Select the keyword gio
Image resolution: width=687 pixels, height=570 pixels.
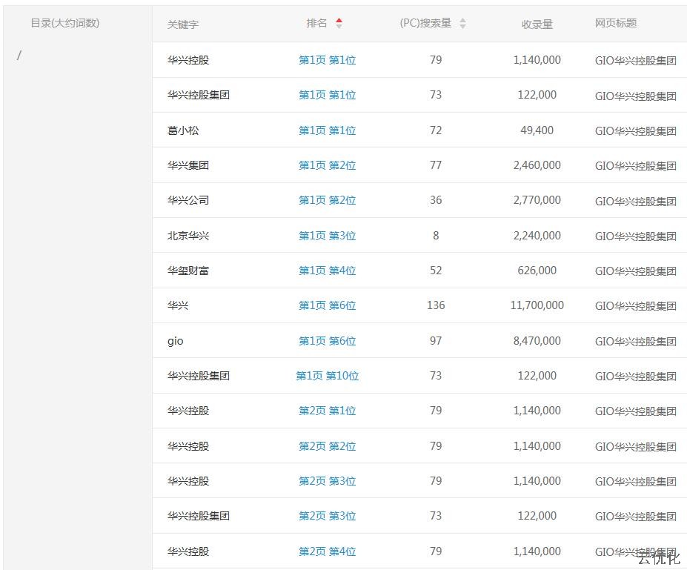175,341
